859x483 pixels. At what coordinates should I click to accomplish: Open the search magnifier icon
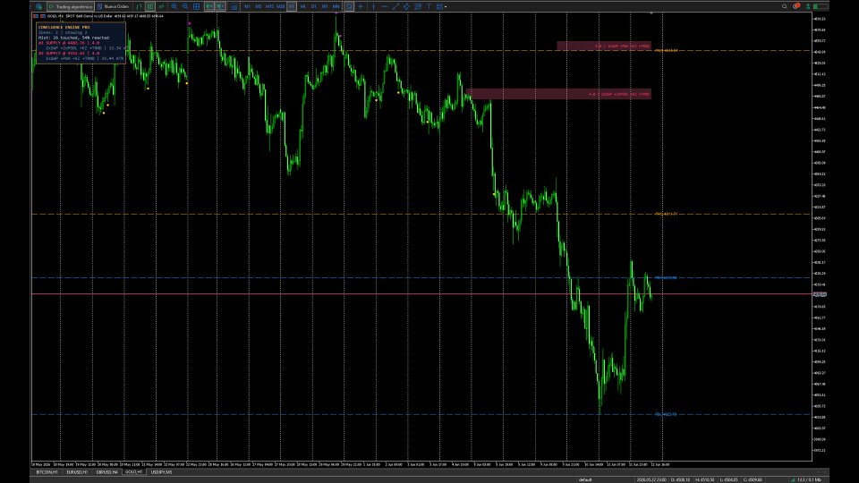click(x=785, y=6)
